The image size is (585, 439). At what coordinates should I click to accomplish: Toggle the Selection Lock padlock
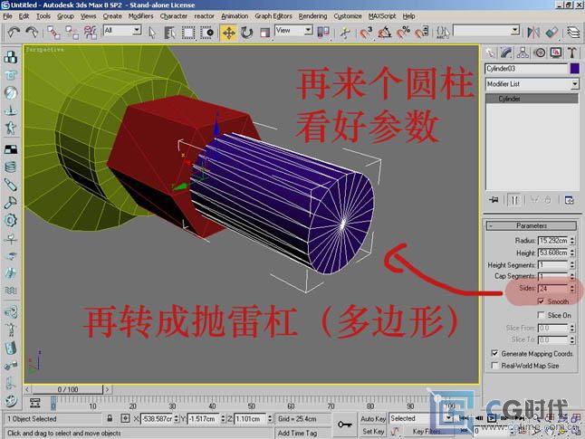(x=110, y=418)
